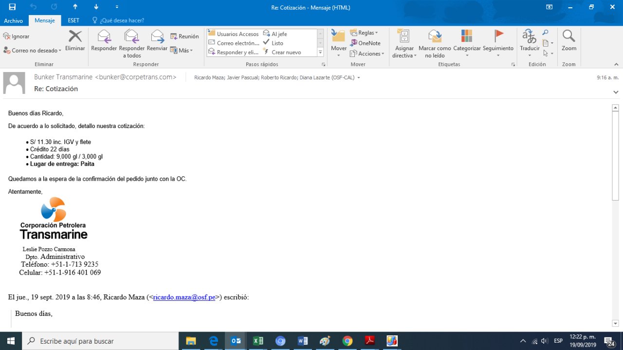Open Excel from the taskbar
This screenshot has height=350, width=623.
(258, 341)
